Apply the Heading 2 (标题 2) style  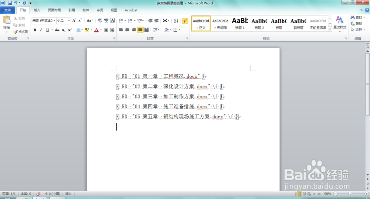point(259,23)
